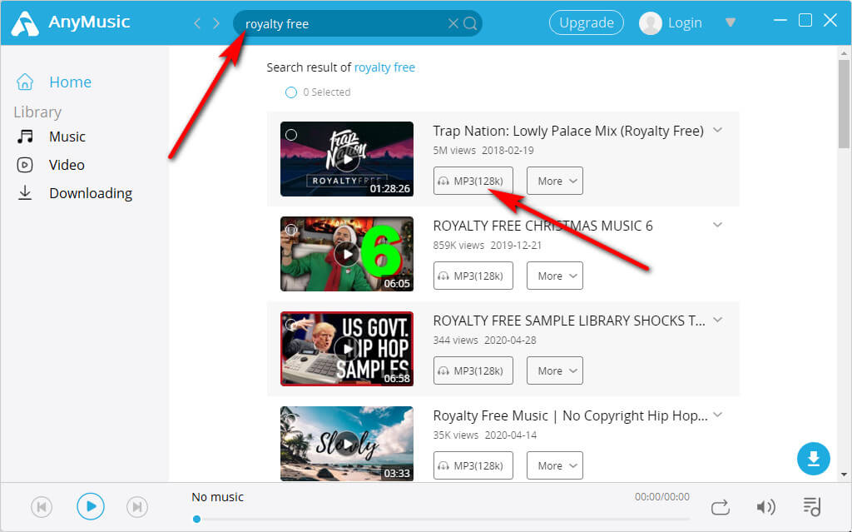Screen dimensions: 852x532
Task: Select Home in the sidebar
Action: tap(70, 82)
